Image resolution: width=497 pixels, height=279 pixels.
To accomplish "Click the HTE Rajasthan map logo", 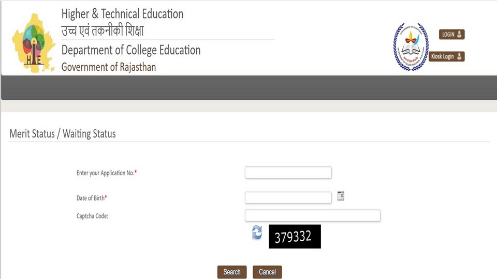I will click(34, 43).
